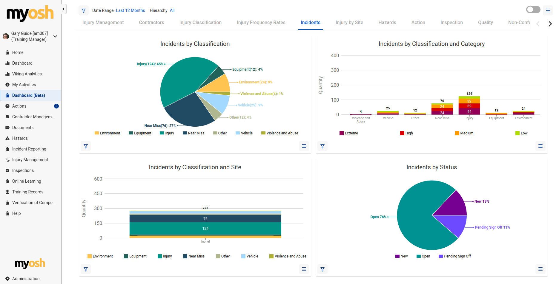Toggle Extreme series in category legend

click(348, 133)
